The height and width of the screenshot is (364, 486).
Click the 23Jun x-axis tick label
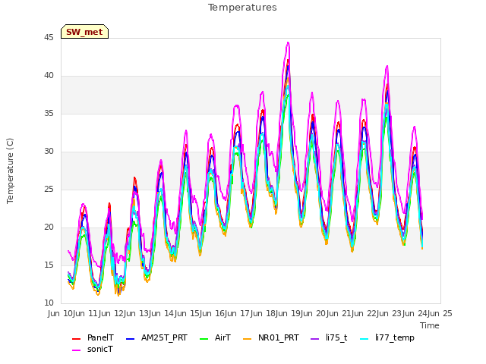click(x=403, y=313)
